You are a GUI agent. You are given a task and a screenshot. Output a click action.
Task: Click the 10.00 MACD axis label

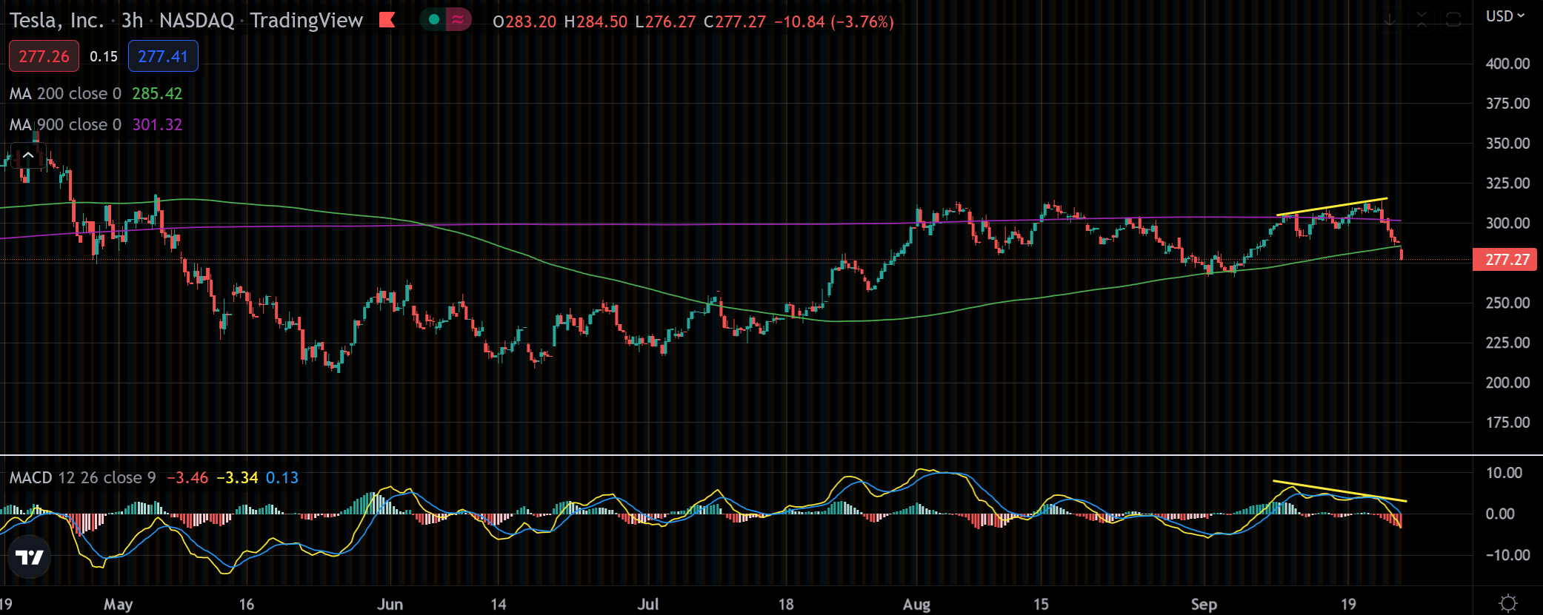point(1504,473)
